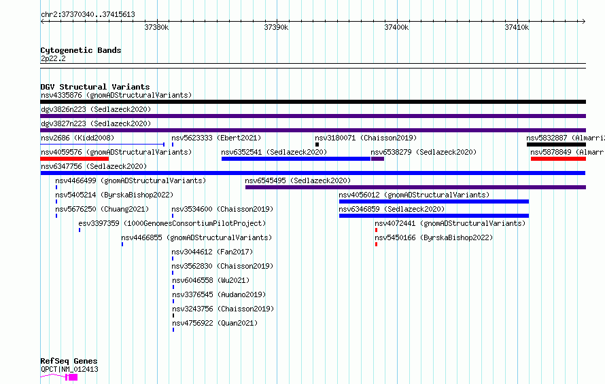
Task: Open the esv3397359 1000Genomes pilot label
Action: [172, 223]
